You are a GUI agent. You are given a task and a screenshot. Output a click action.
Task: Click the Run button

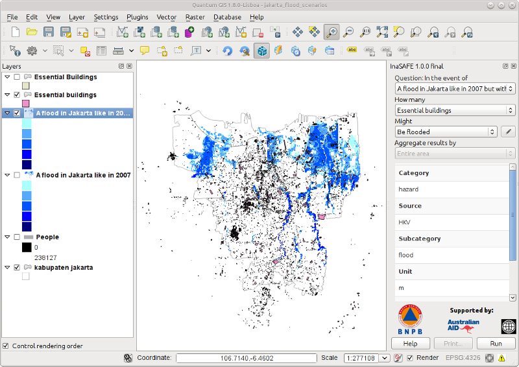point(496,344)
